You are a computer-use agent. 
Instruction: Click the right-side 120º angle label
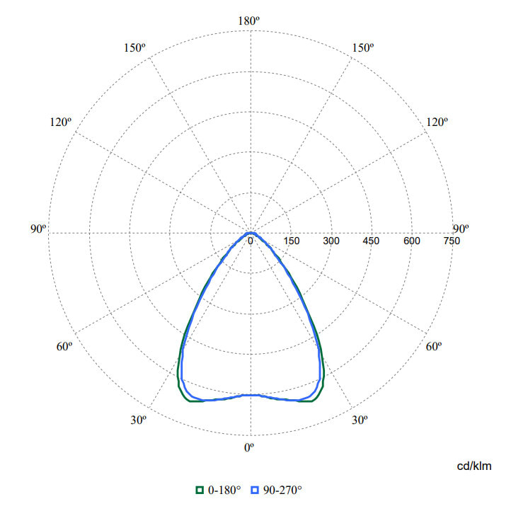coord(437,122)
